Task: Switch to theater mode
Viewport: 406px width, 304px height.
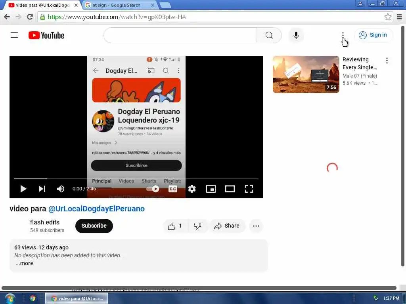Action: 230,189
